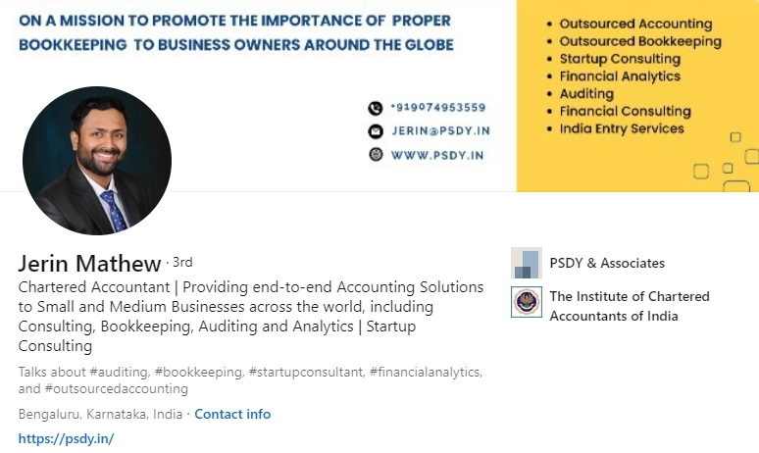Click the PSDY & Associates company logo
This screenshot has height=453, width=759.
click(x=527, y=263)
